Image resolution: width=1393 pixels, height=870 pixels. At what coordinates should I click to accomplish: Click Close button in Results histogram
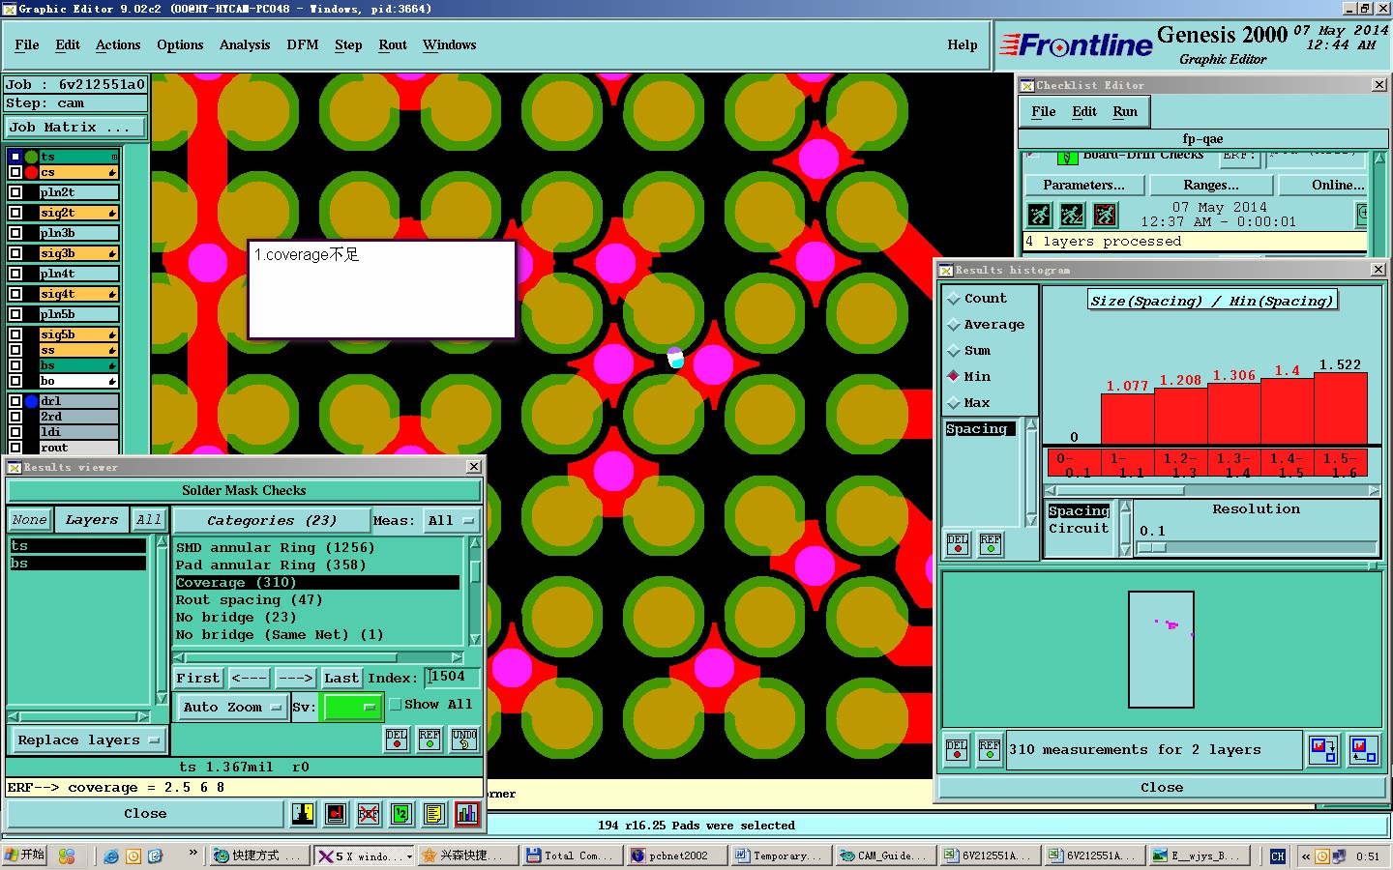pyautogui.click(x=1162, y=788)
